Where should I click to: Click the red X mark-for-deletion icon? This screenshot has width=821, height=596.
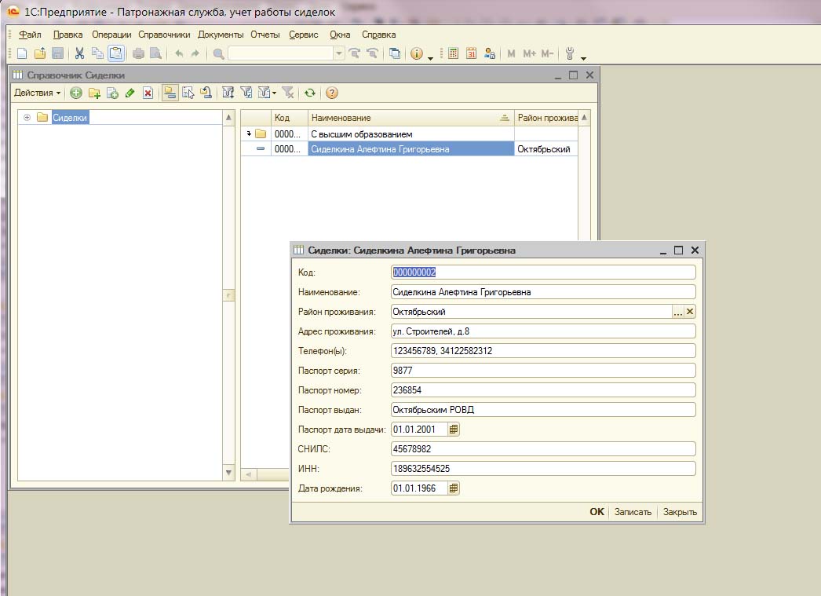(x=148, y=93)
